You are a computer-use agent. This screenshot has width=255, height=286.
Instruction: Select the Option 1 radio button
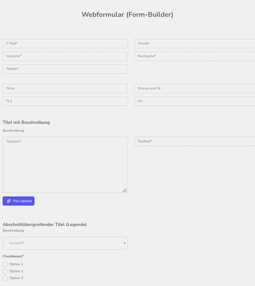[x=5, y=264]
